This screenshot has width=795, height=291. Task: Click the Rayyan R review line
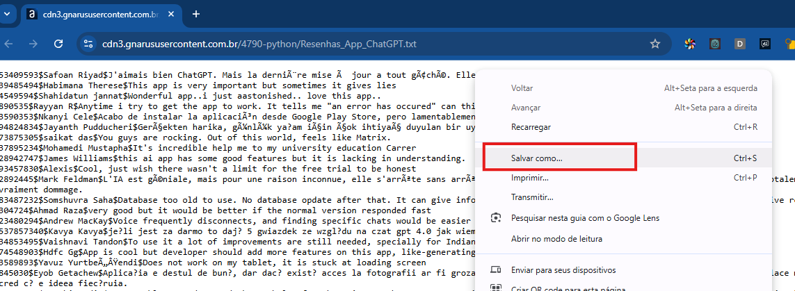(237, 106)
